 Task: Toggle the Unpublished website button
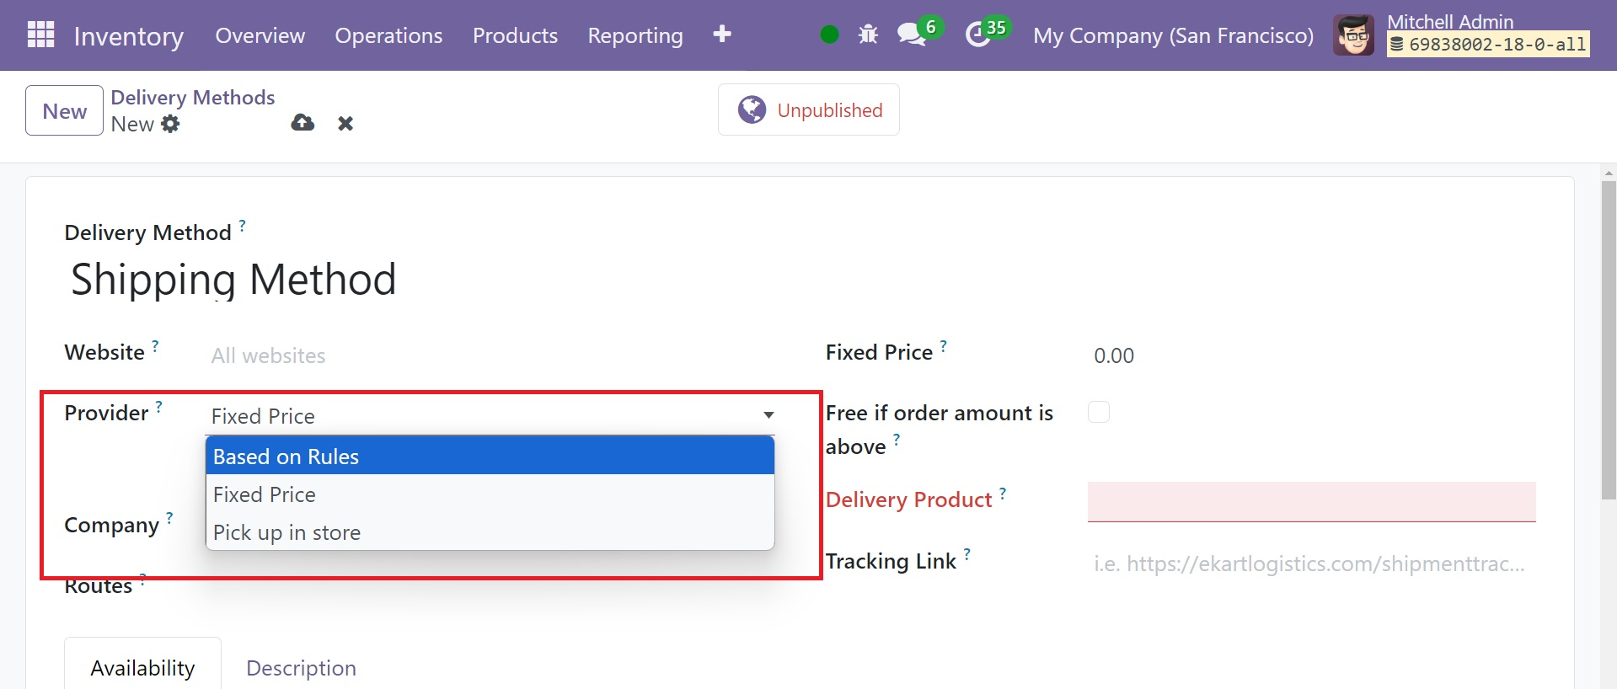(x=808, y=109)
